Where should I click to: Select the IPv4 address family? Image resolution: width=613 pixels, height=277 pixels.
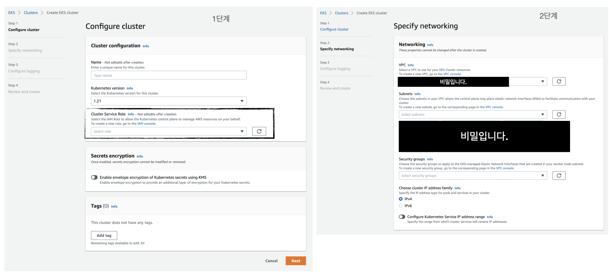click(401, 199)
